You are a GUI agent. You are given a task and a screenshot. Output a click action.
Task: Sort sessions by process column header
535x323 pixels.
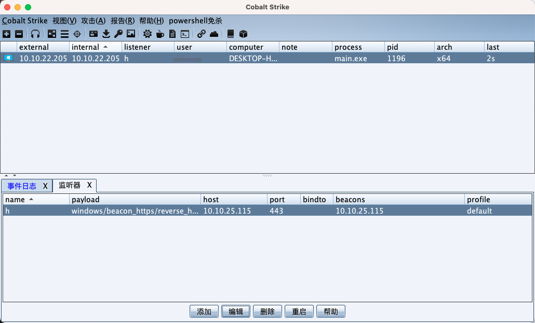358,47
